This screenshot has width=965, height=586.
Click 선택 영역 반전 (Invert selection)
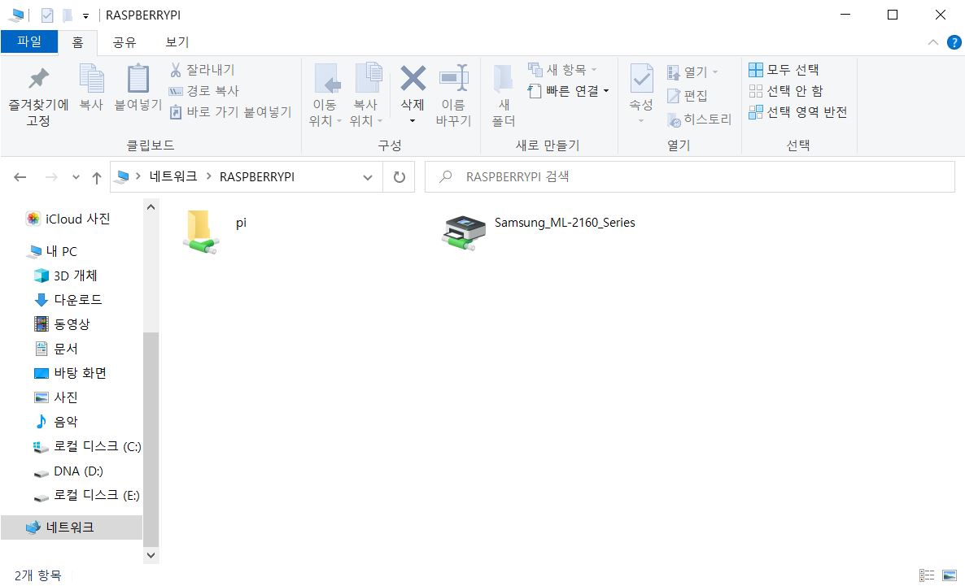(797, 112)
